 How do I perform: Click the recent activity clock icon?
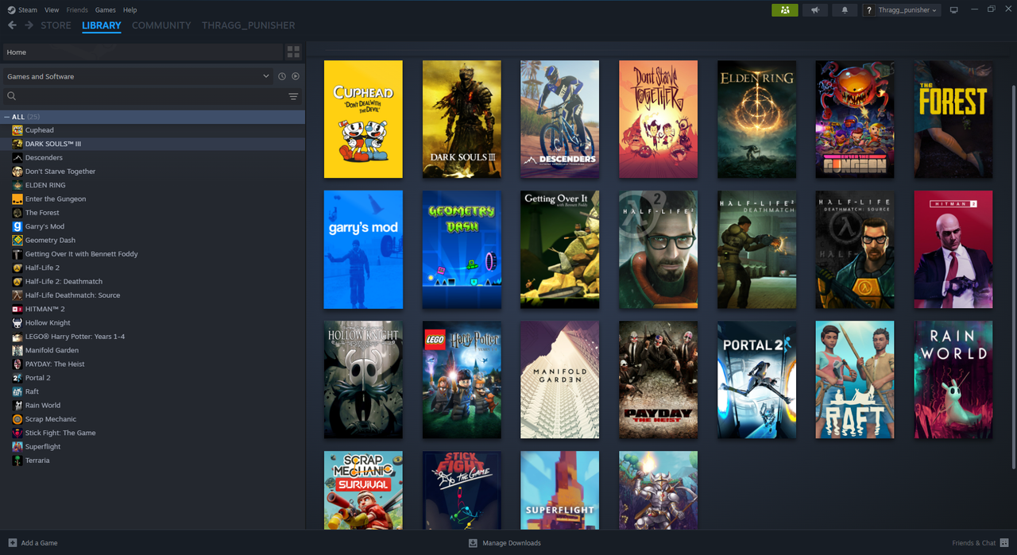pyautogui.click(x=281, y=76)
